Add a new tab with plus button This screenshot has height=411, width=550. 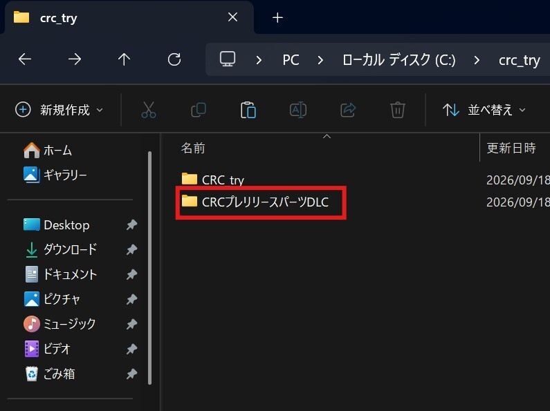click(277, 17)
